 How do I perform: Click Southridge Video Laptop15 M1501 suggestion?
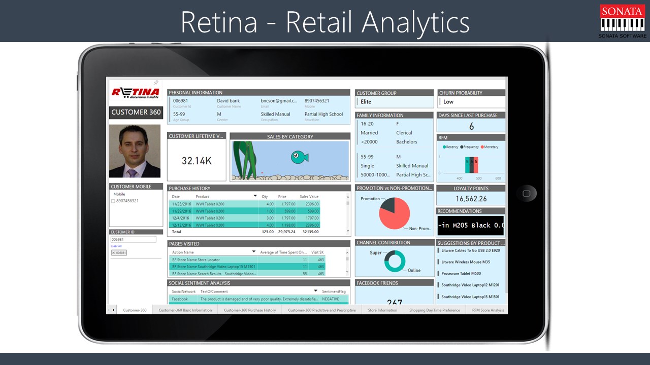(470, 297)
